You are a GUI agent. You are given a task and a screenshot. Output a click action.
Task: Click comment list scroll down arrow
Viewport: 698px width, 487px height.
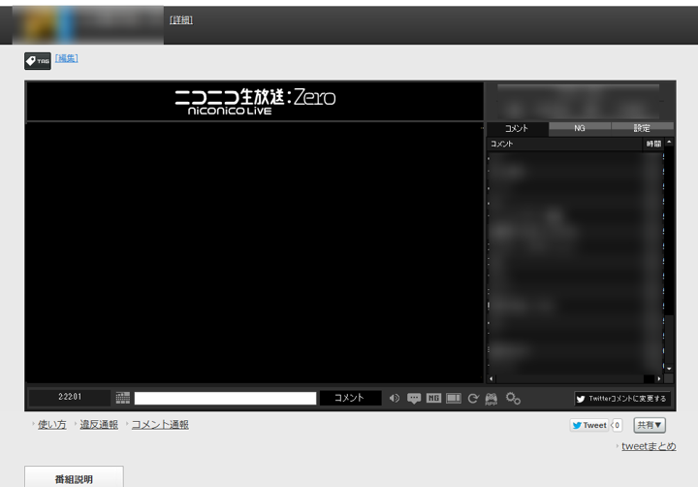pos(669,369)
